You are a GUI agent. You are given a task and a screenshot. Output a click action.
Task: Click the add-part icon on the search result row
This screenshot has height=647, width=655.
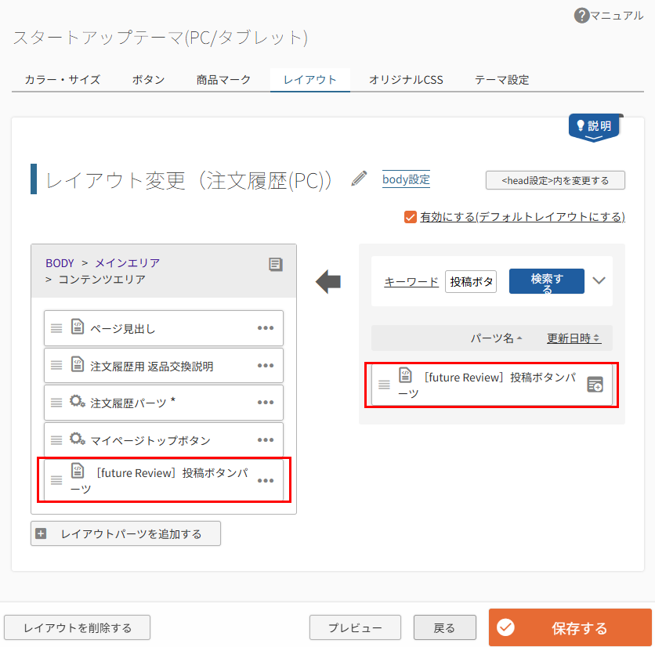595,385
